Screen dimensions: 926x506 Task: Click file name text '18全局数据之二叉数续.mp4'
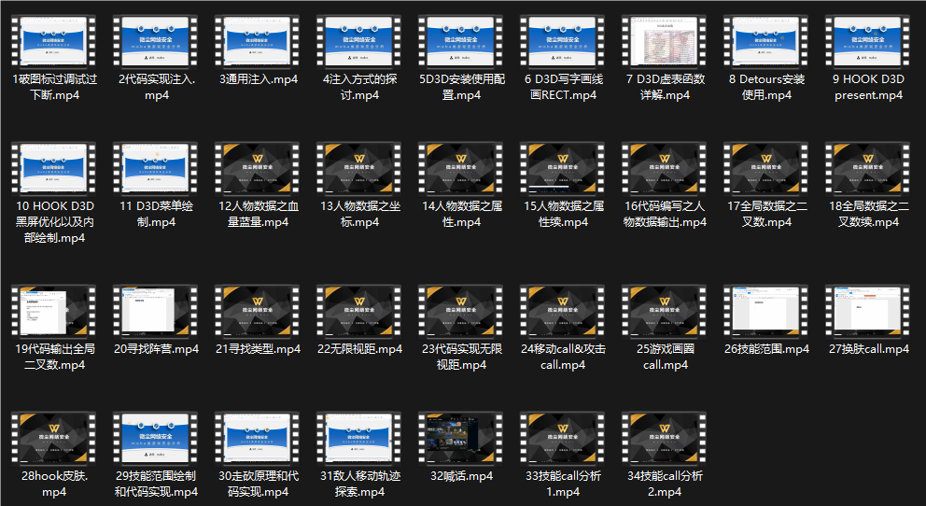(x=869, y=215)
